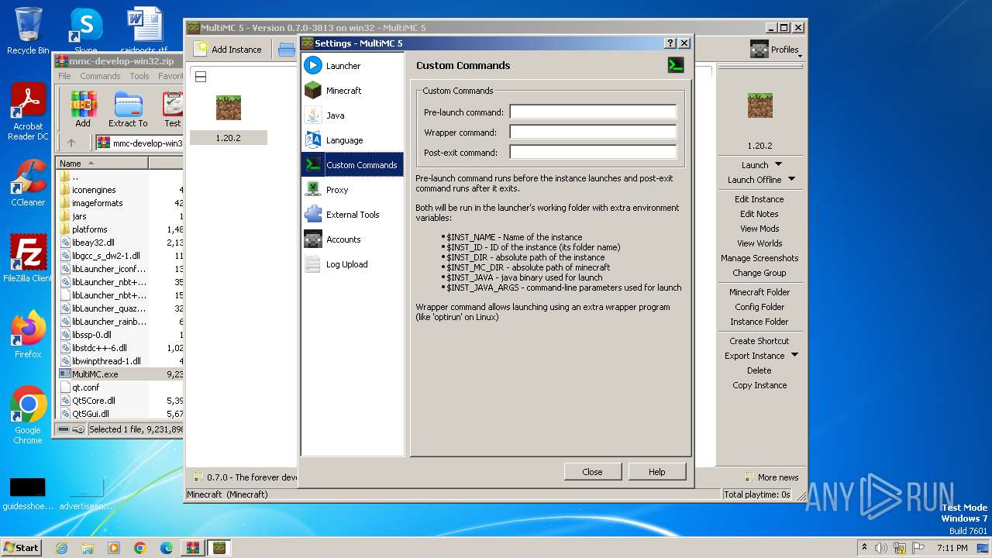Open the Launcher settings page
The image size is (992, 558).
[352, 66]
